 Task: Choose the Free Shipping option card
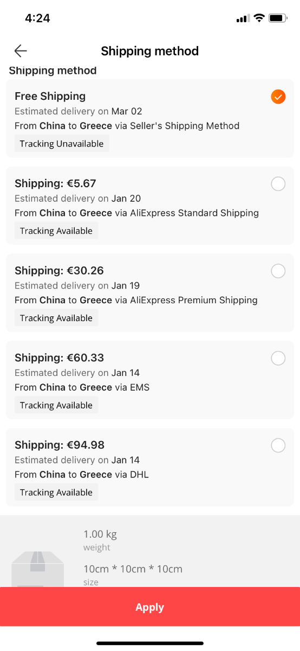(x=150, y=118)
